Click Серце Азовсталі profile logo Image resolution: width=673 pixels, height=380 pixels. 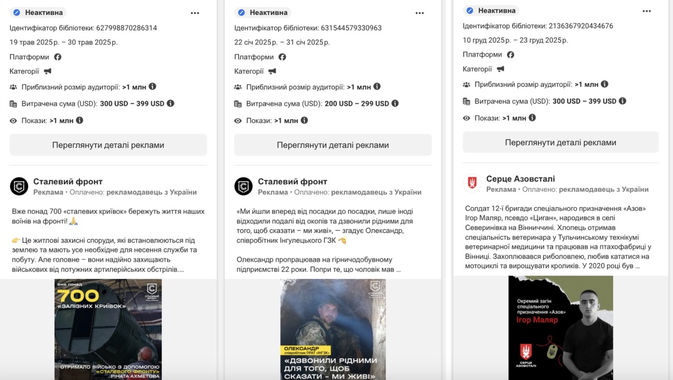coord(472,183)
